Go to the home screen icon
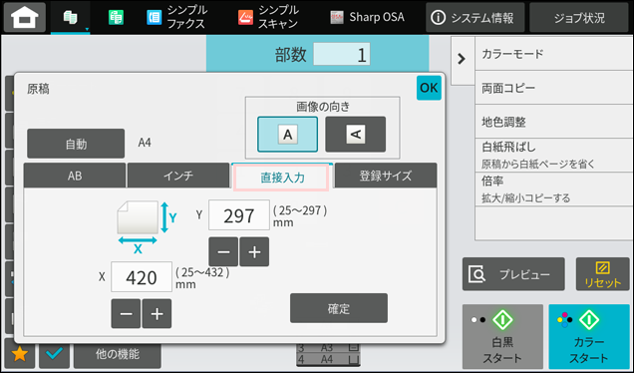634x373 pixels. [x=25, y=17]
